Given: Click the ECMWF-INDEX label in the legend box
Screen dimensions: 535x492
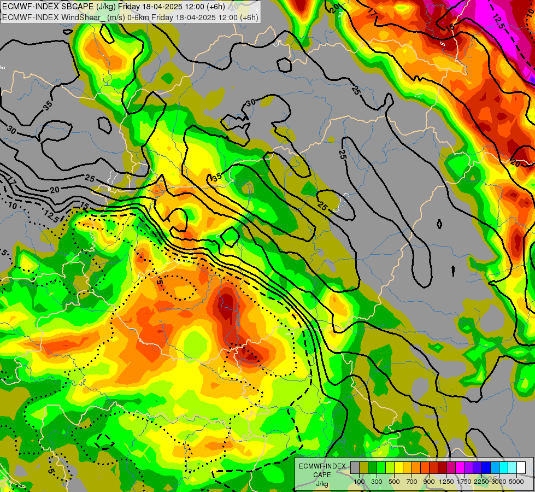Looking at the screenshot, I should click(322, 466).
